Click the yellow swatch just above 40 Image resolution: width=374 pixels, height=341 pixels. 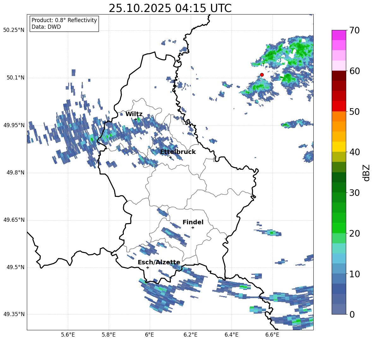pyautogui.click(x=339, y=146)
